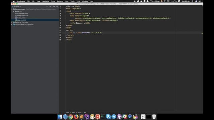Open GitHub Desktop from the Dock
The width and height of the screenshot is (214, 120).
(119, 117)
